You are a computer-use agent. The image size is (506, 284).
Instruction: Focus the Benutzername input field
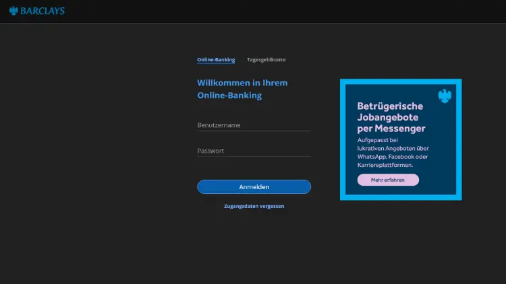click(x=254, y=125)
